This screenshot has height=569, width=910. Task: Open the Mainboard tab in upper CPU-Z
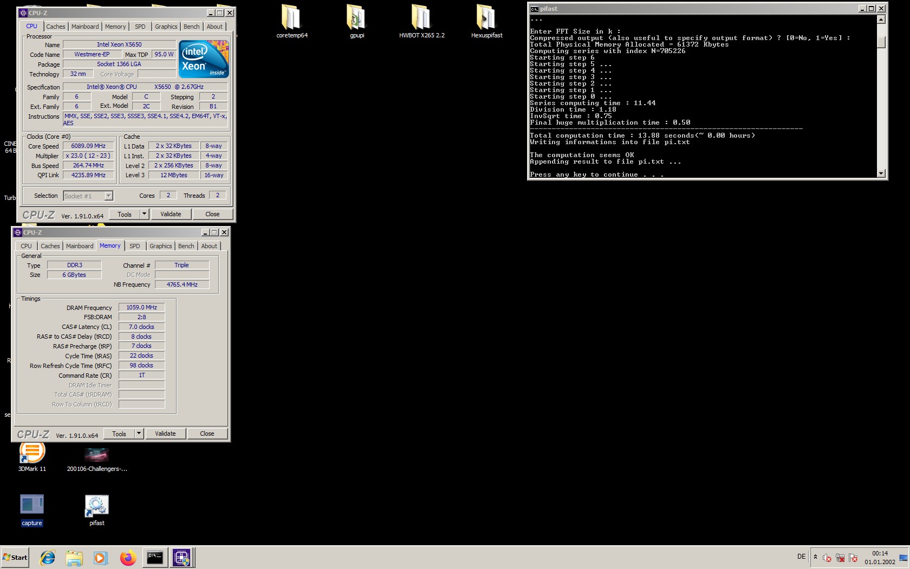[85, 27]
